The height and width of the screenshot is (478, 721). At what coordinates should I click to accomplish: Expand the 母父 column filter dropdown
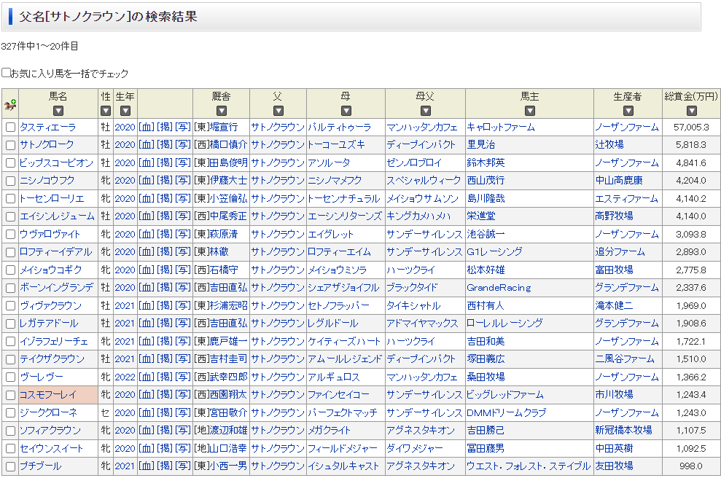click(x=424, y=111)
